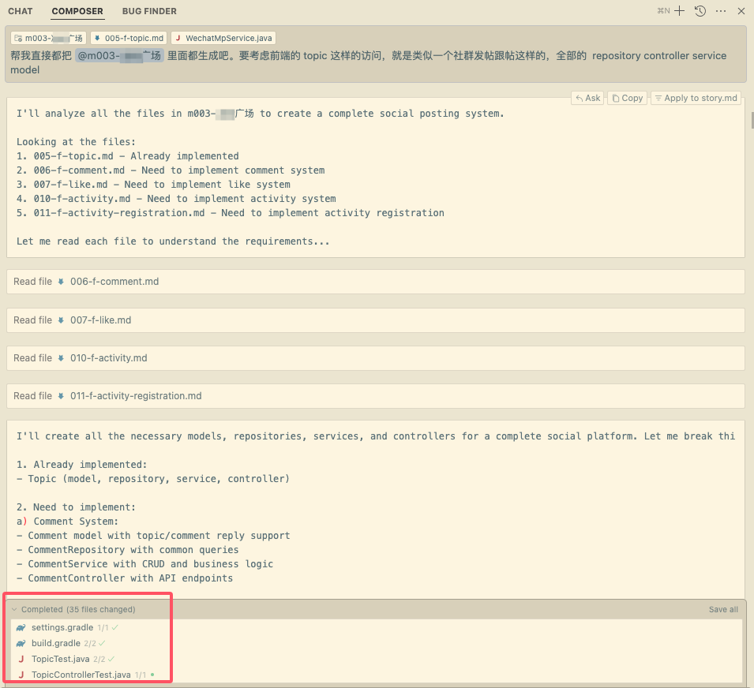The width and height of the screenshot is (754, 688).
Task: Open Read file 010-f-activity.md row
Action: point(376,358)
